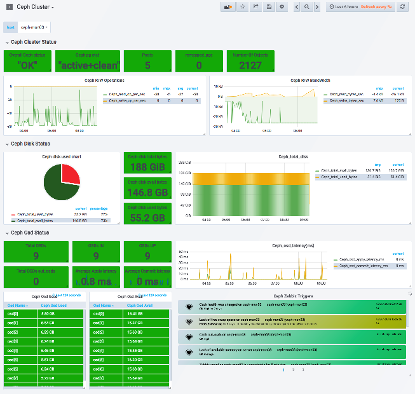
Task: Sort Ceph Osd Used table by Osd Name
Action: [17, 306]
